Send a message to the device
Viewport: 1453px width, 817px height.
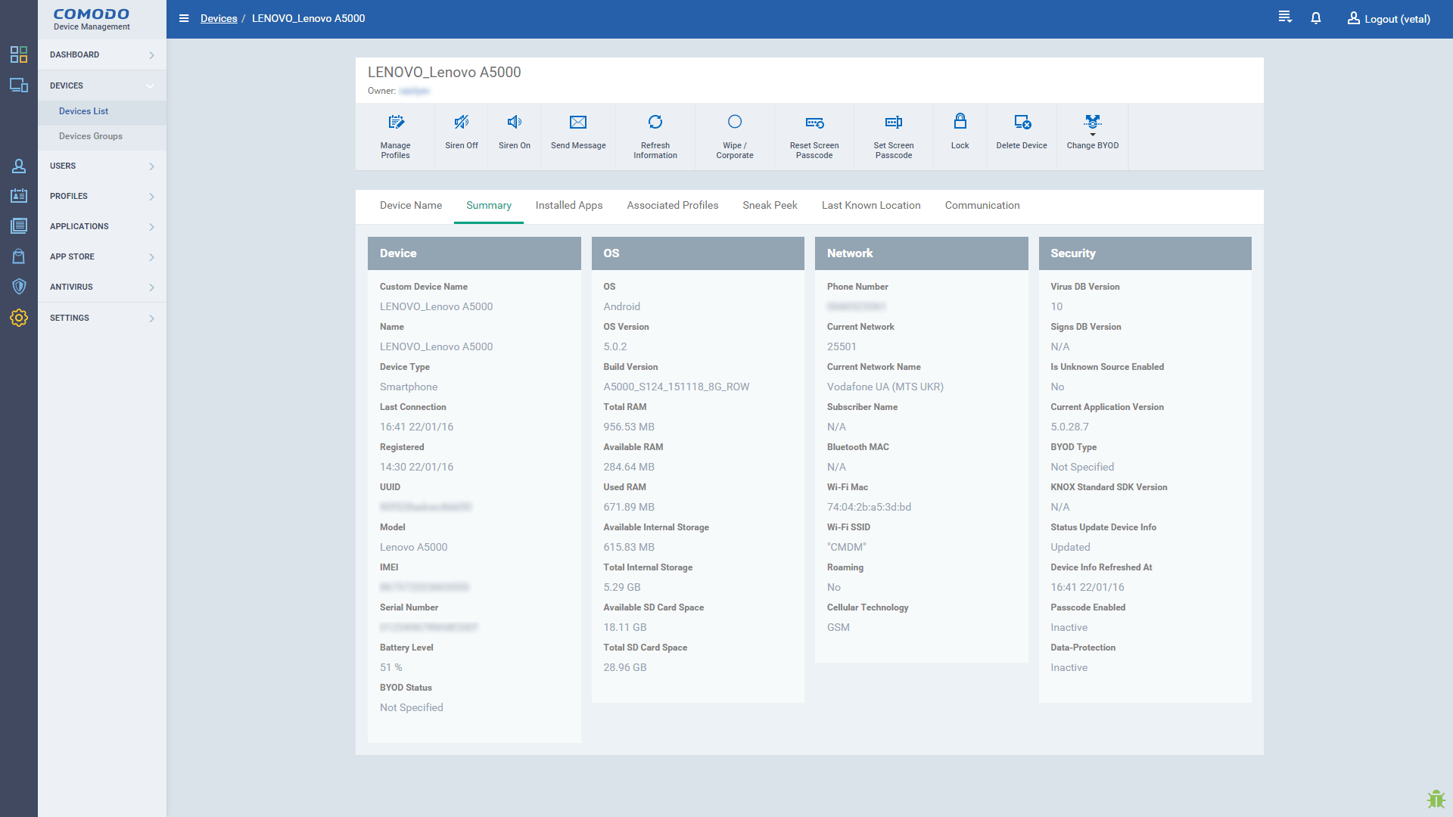coord(578,136)
